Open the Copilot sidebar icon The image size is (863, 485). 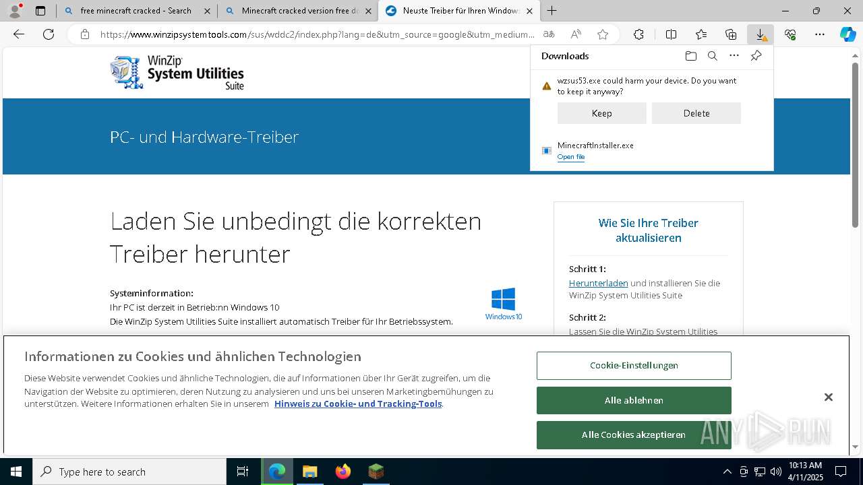click(848, 34)
